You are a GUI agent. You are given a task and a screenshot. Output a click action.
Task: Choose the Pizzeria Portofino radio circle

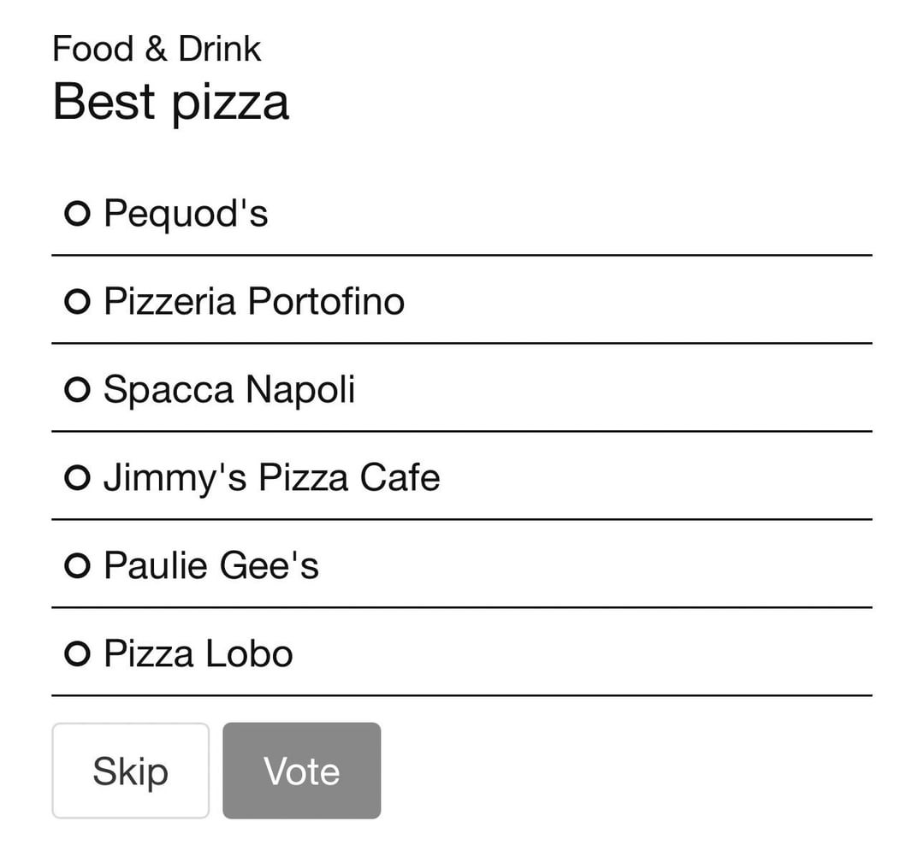pyautogui.click(x=77, y=302)
